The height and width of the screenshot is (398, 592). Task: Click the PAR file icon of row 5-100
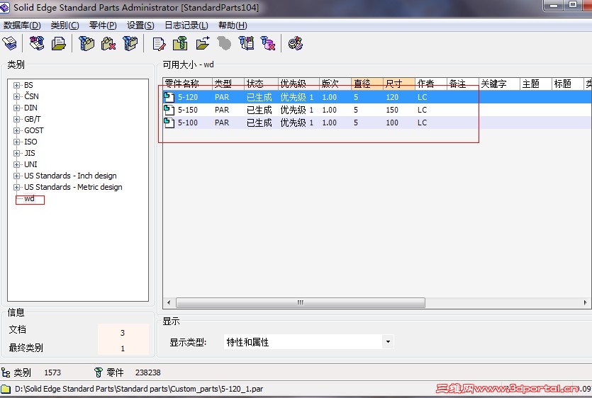pos(169,123)
